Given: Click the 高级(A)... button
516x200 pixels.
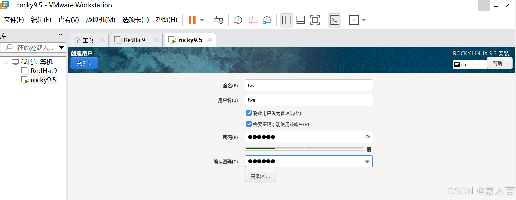Looking at the screenshot, I should 260,176.
